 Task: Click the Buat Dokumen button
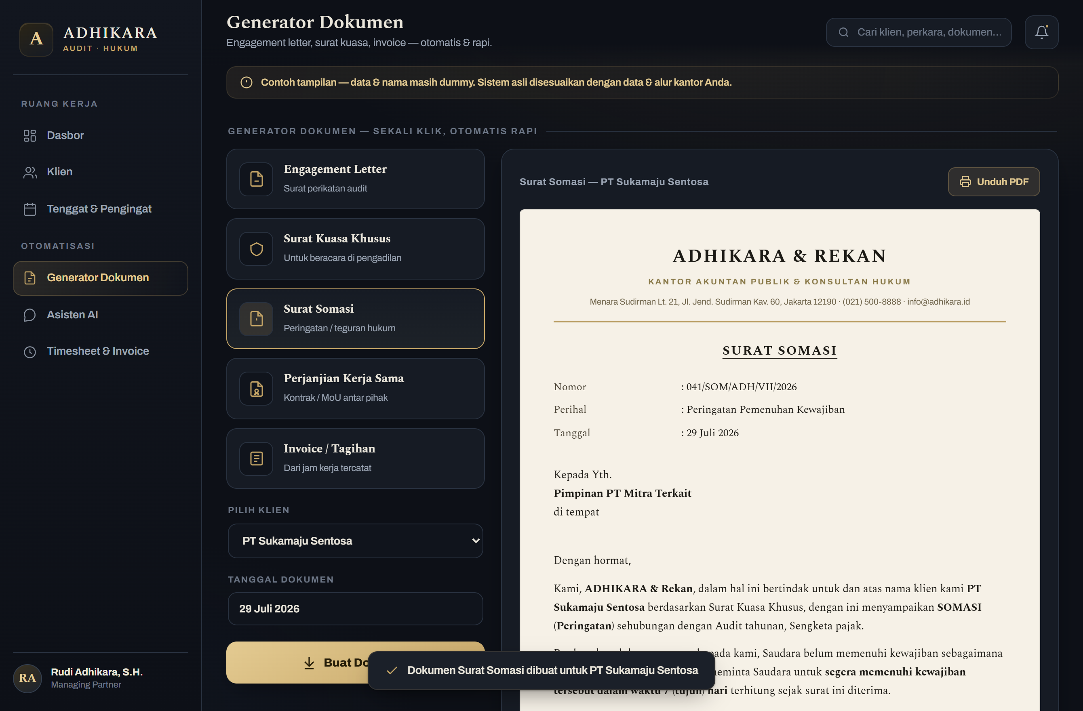[x=355, y=663]
